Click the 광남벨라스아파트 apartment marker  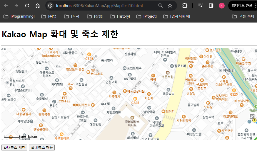pos(132,118)
